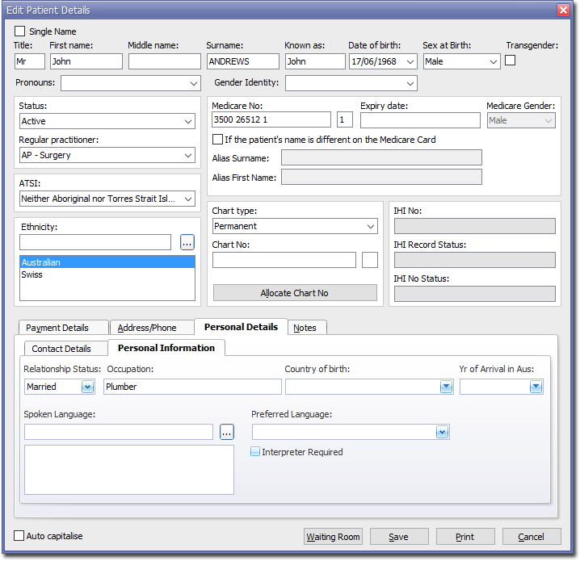Open the Address/Phone tab
The width and height of the screenshot is (580, 561).
click(x=147, y=328)
